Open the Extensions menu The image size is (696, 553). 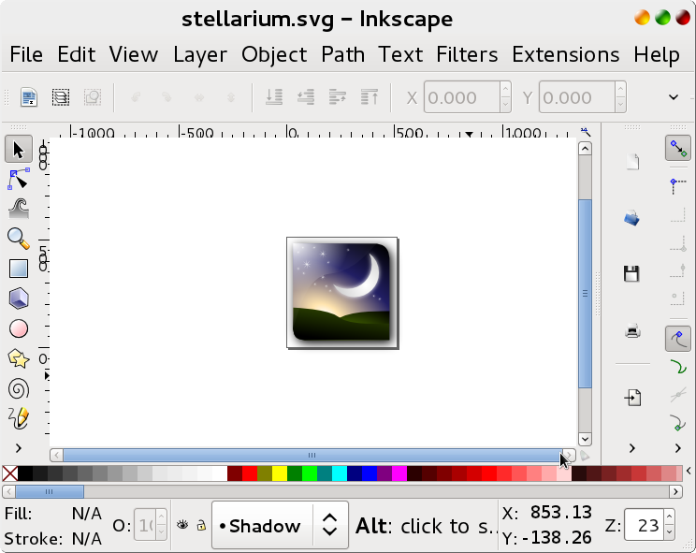[565, 54]
